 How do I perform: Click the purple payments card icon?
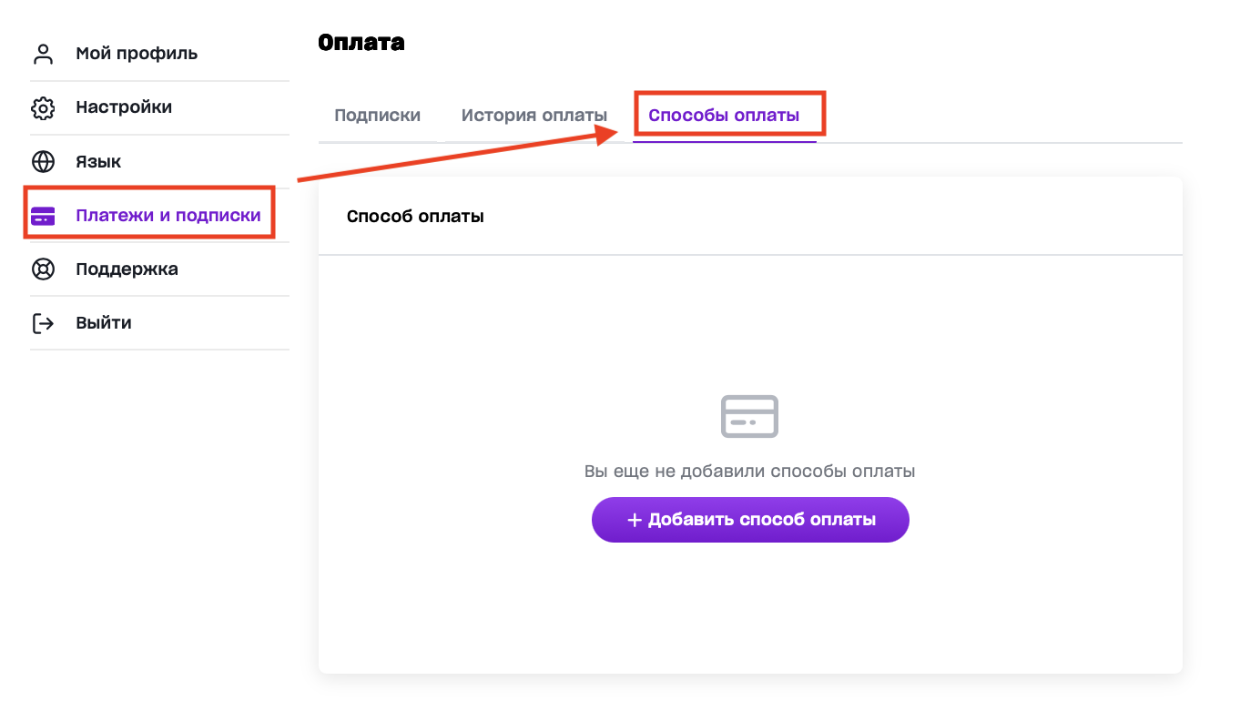click(43, 217)
